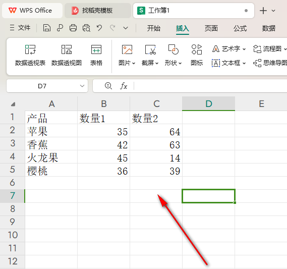287x269 pixels.
Task: Select column C header
Action: pyautogui.click(x=156, y=104)
